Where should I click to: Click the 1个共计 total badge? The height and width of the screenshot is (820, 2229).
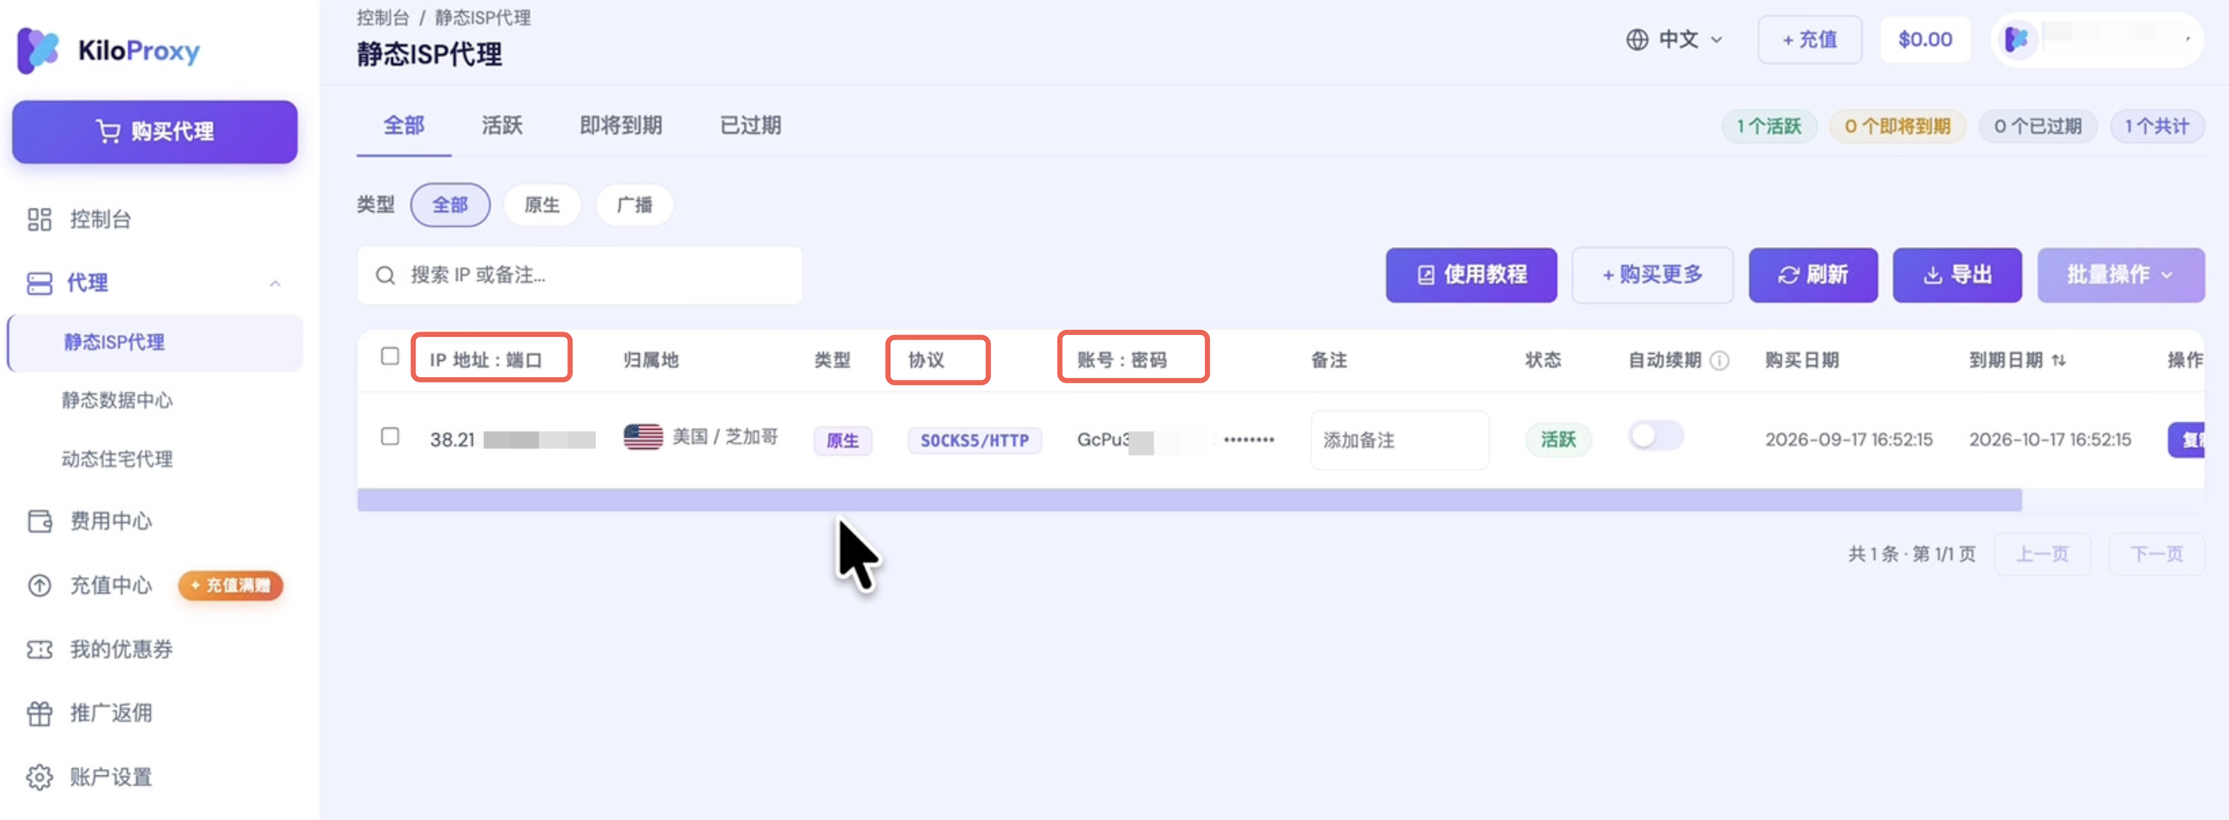(x=2157, y=127)
